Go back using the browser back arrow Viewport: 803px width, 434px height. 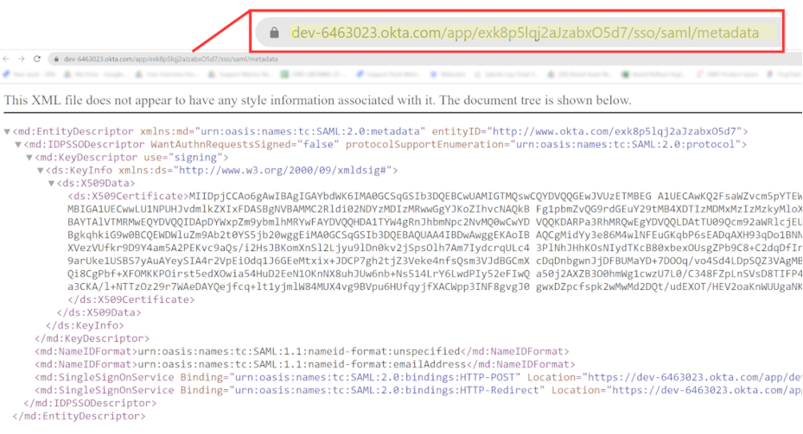6,59
